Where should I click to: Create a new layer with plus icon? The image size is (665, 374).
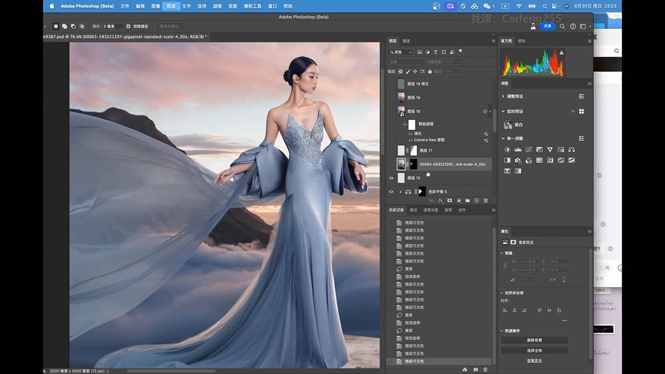coord(477,201)
